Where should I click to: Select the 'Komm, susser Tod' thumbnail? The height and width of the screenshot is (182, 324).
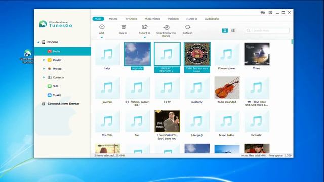(137, 88)
